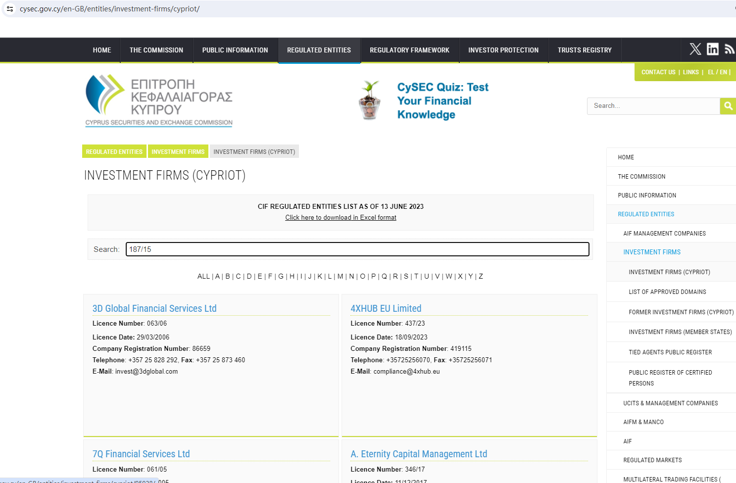Click the licence number search field
The height and width of the screenshot is (483, 736).
[357, 249]
